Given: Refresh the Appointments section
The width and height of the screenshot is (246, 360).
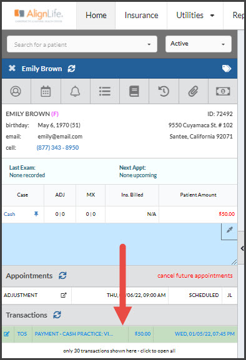Looking at the screenshot, I should tap(62, 276).
